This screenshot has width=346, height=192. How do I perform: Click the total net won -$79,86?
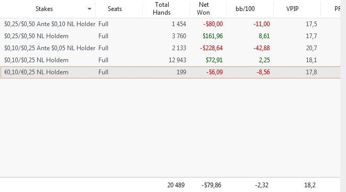211,185
